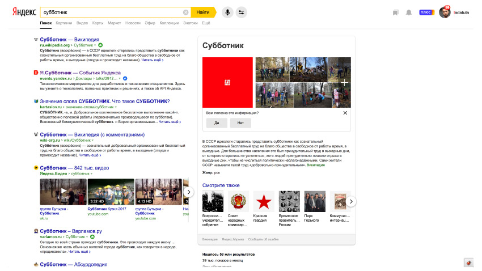This screenshot has width=482, height=271.
Task: Switch to the 'Видео' tab
Action: coord(82,23)
